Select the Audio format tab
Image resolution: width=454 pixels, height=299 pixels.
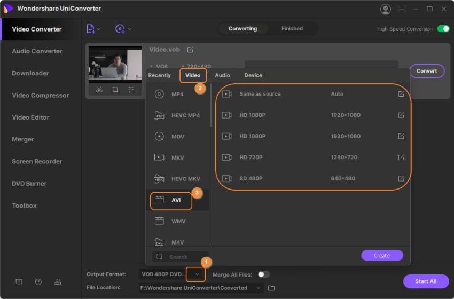point(222,75)
